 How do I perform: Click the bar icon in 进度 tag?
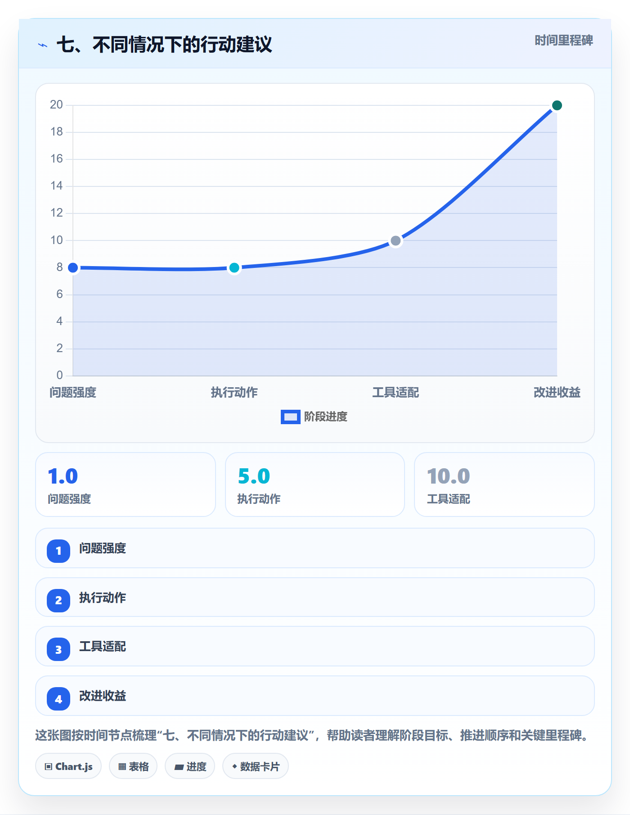tap(179, 767)
